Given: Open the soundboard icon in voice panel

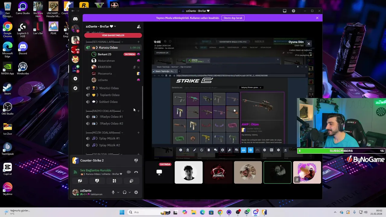Looking at the screenshot, I should pyautogui.click(x=131, y=181).
